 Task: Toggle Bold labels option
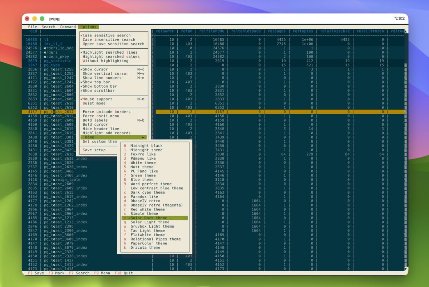point(114,120)
